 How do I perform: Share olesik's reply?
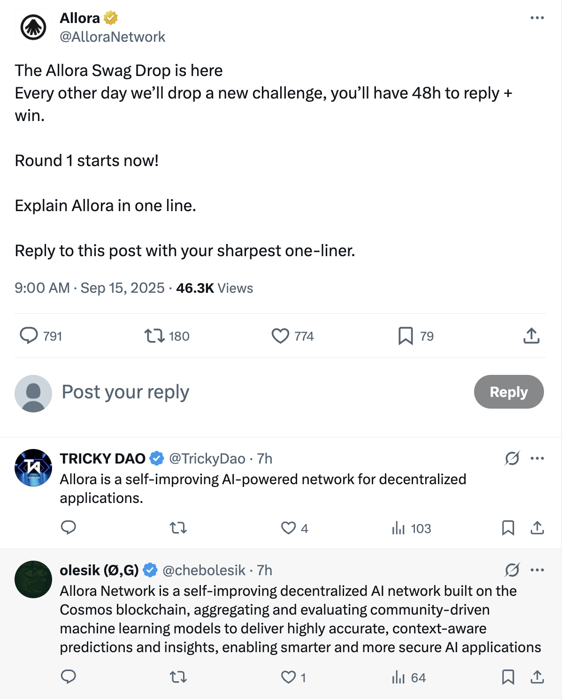click(537, 677)
